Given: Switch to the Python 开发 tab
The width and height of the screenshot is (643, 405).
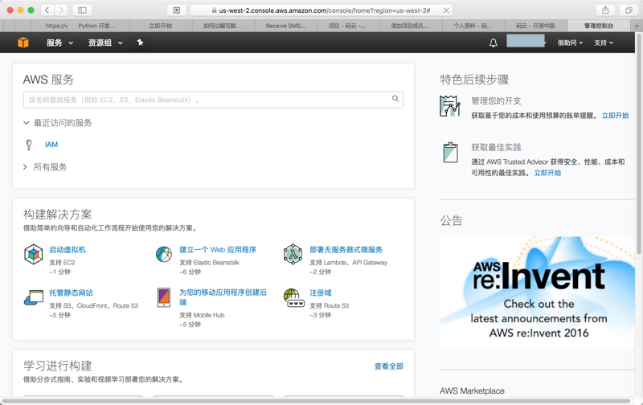Looking at the screenshot, I should point(96,26).
